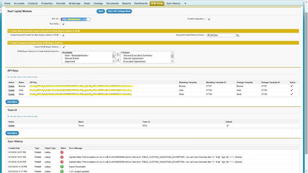The image size is (308, 173).
Task: Select Viewed Email in Available list
Action: pyautogui.click(x=72, y=58)
